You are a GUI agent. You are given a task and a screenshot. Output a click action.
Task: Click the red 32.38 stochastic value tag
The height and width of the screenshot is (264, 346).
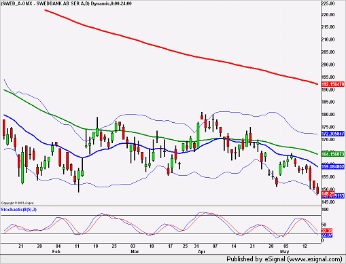click(x=327, y=231)
